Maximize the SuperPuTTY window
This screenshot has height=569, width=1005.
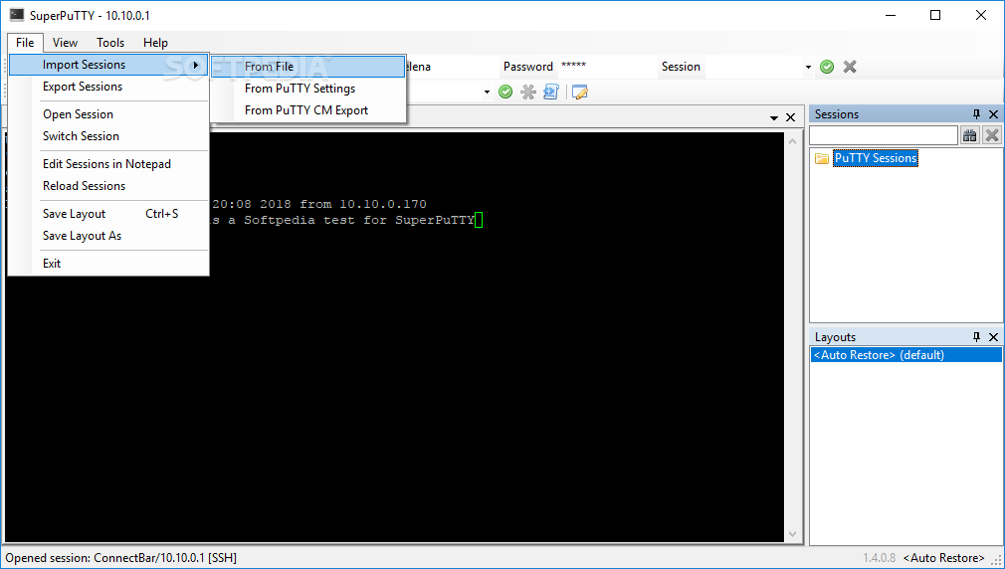[935, 15]
